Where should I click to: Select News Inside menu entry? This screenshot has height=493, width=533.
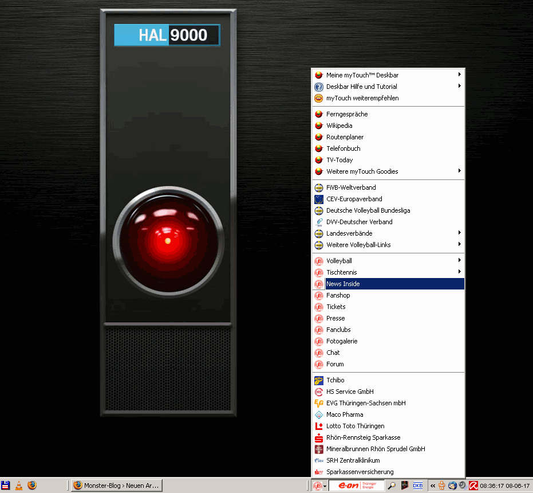point(388,284)
